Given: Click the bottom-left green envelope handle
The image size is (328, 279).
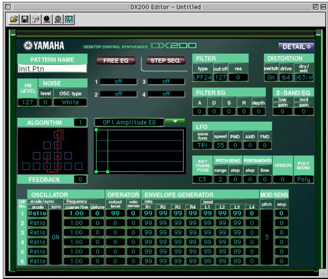Looking at the screenshot, I should pyautogui.click(x=96, y=172).
